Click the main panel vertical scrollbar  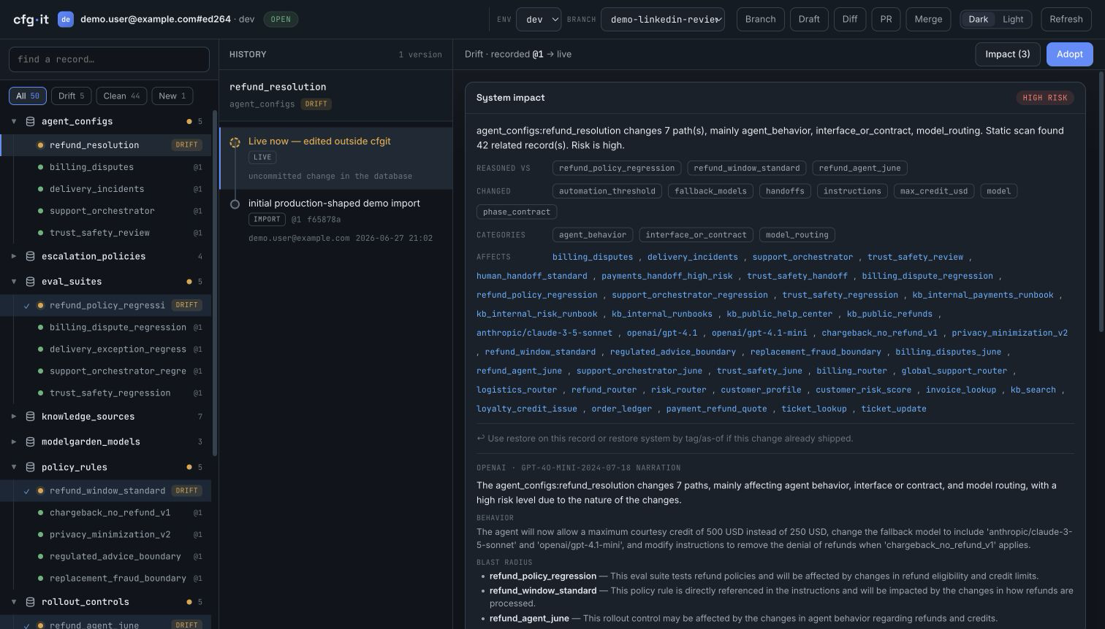pyautogui.click(x=1101, y=201)
